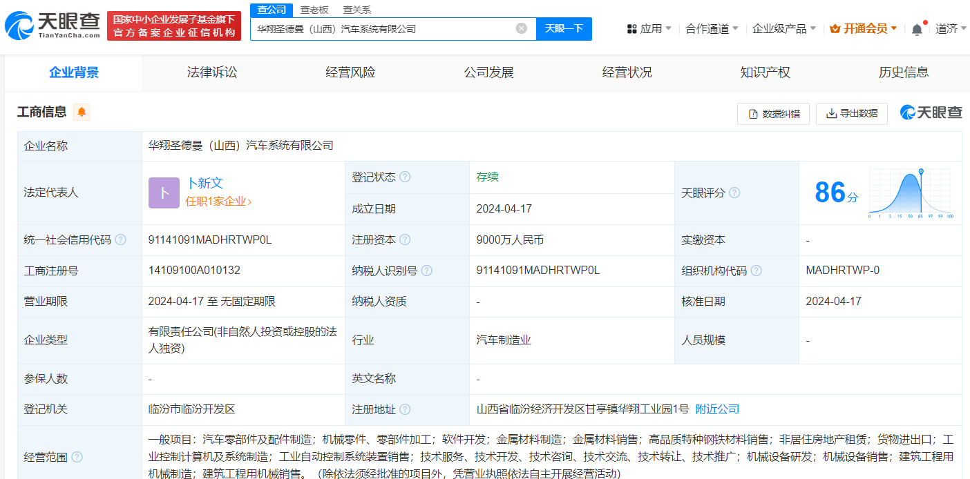The image size is (970, 479).
Task: Click help icon next to 统一社会信用代码
Action: pyautogui.click(x=120, y=239)
